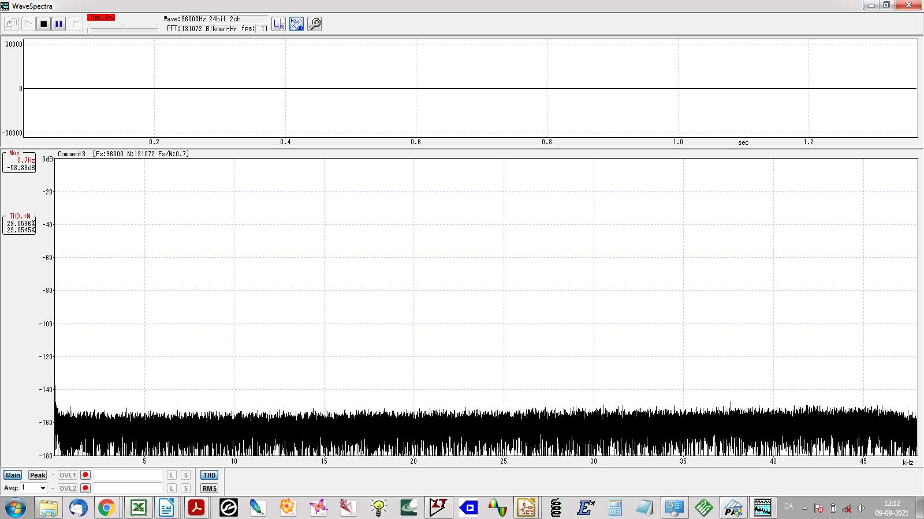924x519 pixels.
Task: Open the Windows Start menu
Action: click(x=16, y=507)
